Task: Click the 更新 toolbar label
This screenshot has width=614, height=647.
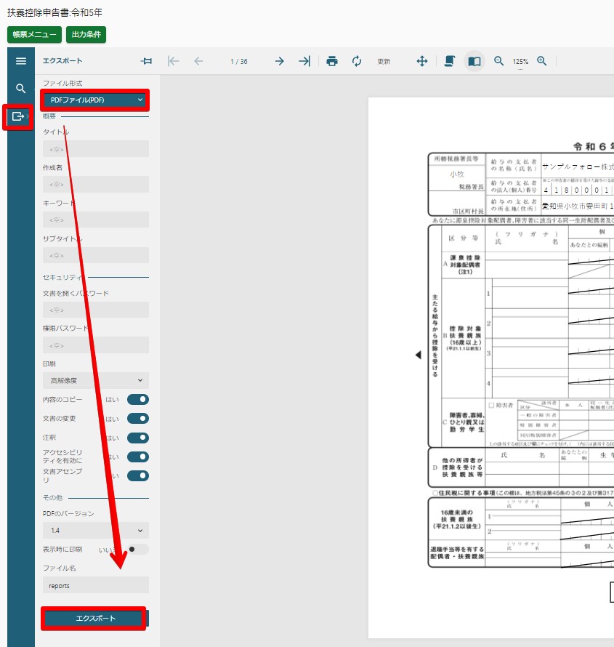Action: 384,62
